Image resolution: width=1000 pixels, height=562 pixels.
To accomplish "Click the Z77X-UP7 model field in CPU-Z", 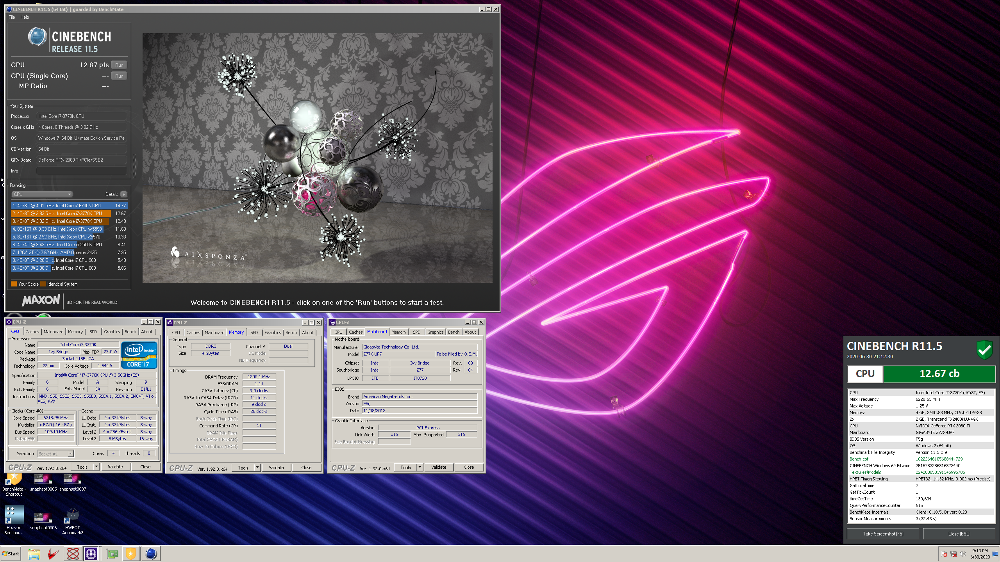I will 399,354.
